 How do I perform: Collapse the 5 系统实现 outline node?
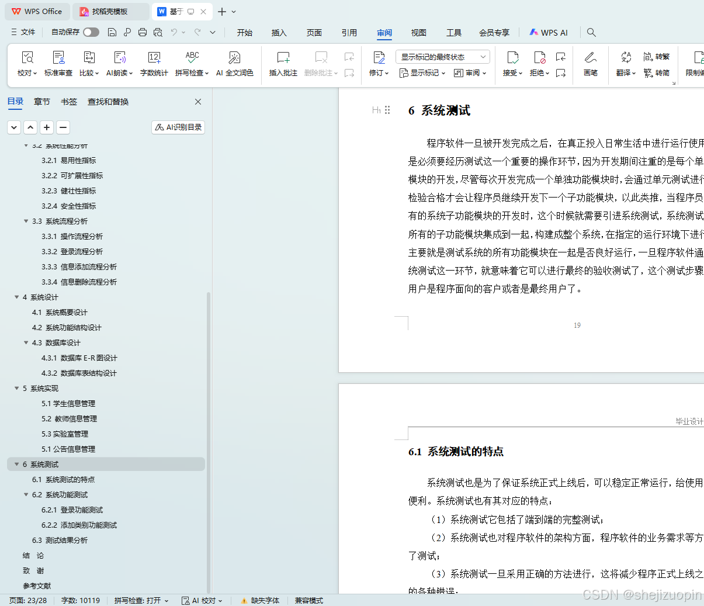pyautogui.click(x=17, y=388)
